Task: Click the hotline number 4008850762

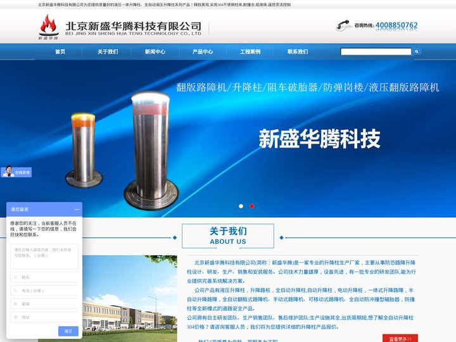Action: click(x=396, y=25)
